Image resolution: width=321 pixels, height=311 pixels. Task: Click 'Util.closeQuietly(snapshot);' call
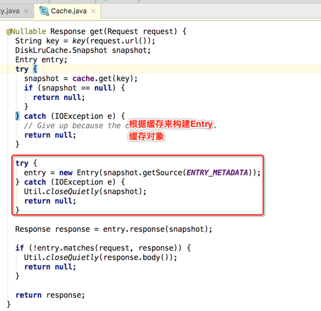85,192
